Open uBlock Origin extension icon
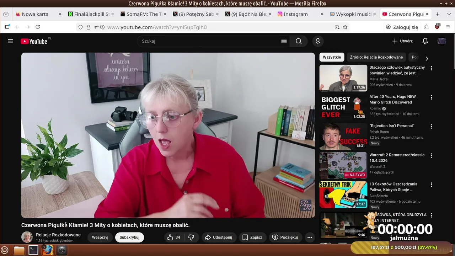The width and height of the screenshot is (455, 256). [x=437, y=27]
